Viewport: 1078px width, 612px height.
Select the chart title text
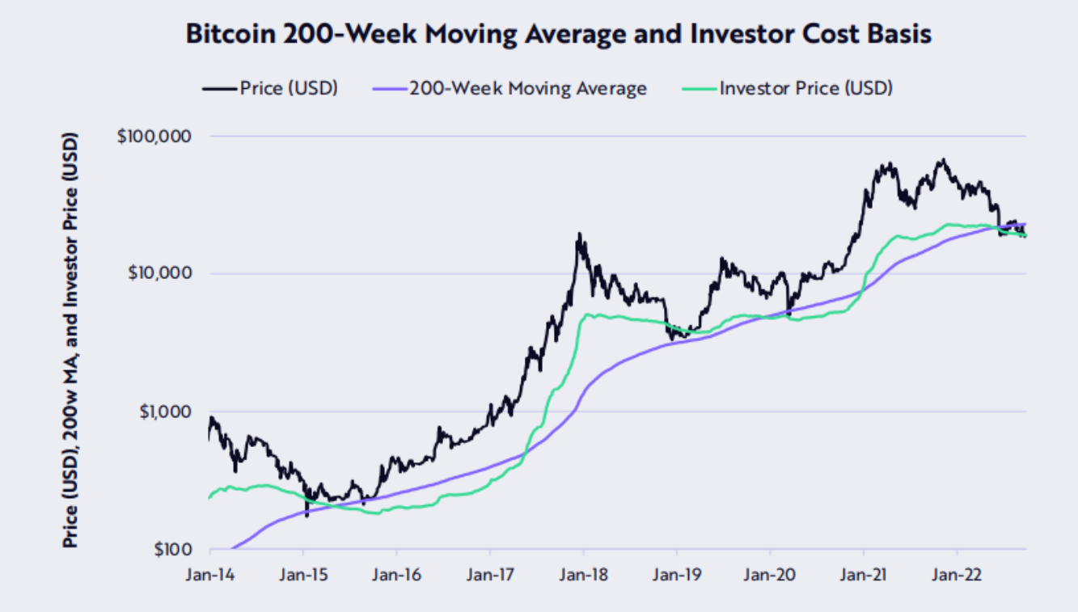pyautogui.click(x=558, y=34)
